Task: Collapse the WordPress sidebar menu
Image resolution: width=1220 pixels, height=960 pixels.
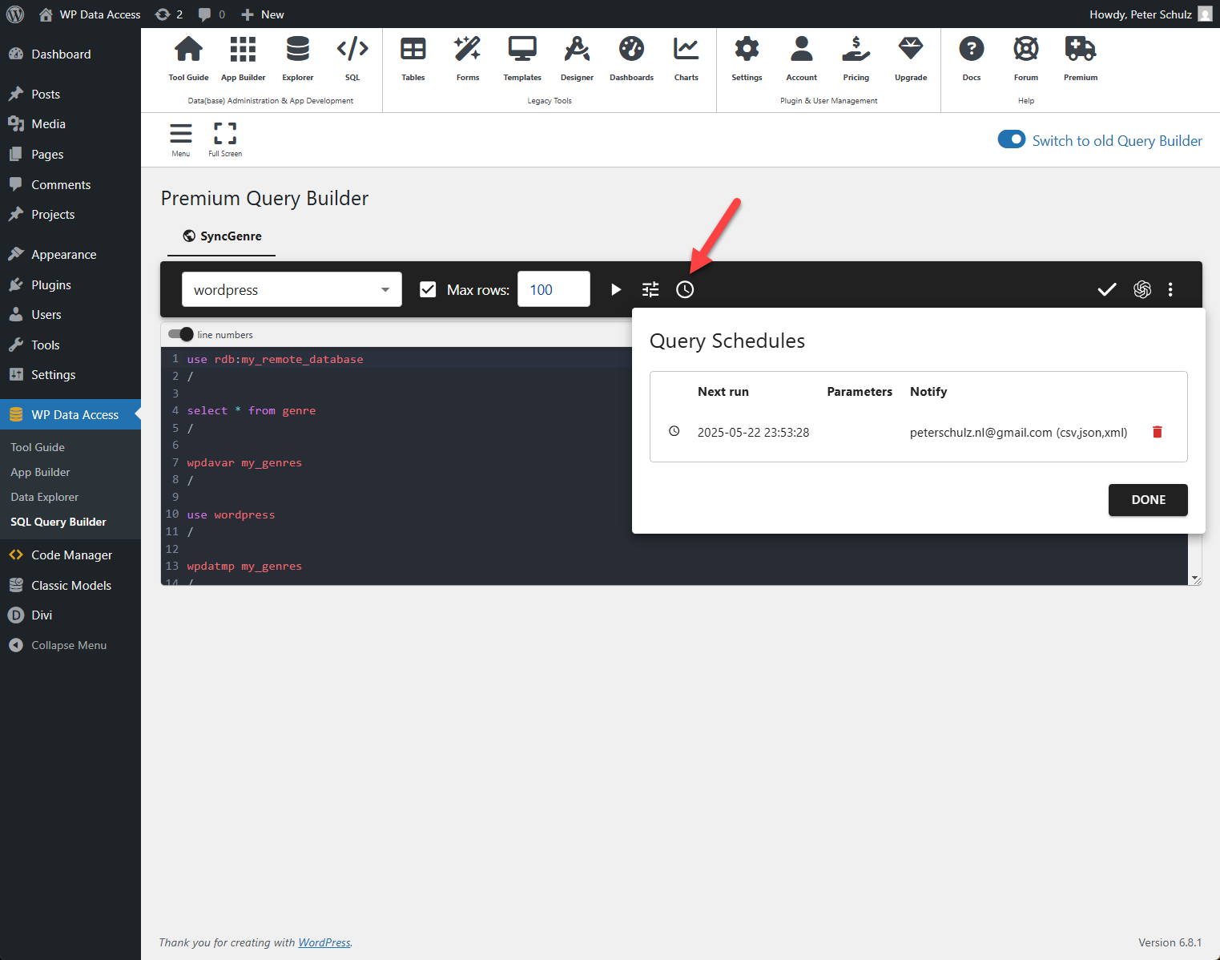Action: (x=70, y=645)
